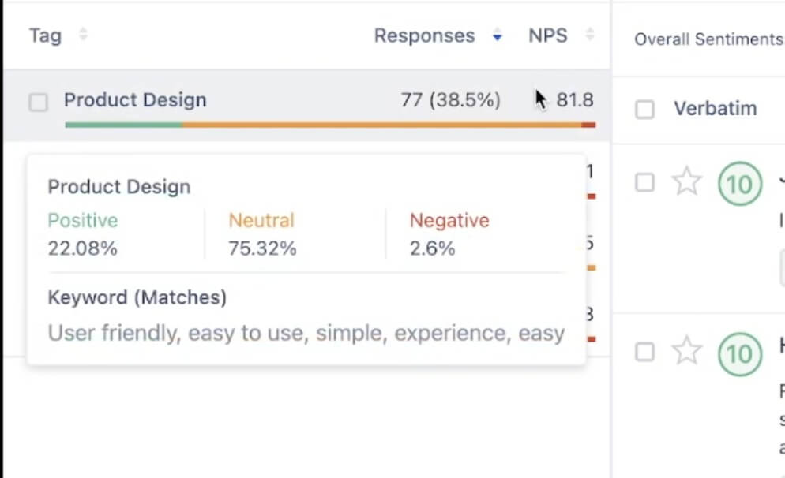Viewport: 785px width, 478px height.
Task: Click the blue descending sort arrow on Responses
Action: pos(497,35)
